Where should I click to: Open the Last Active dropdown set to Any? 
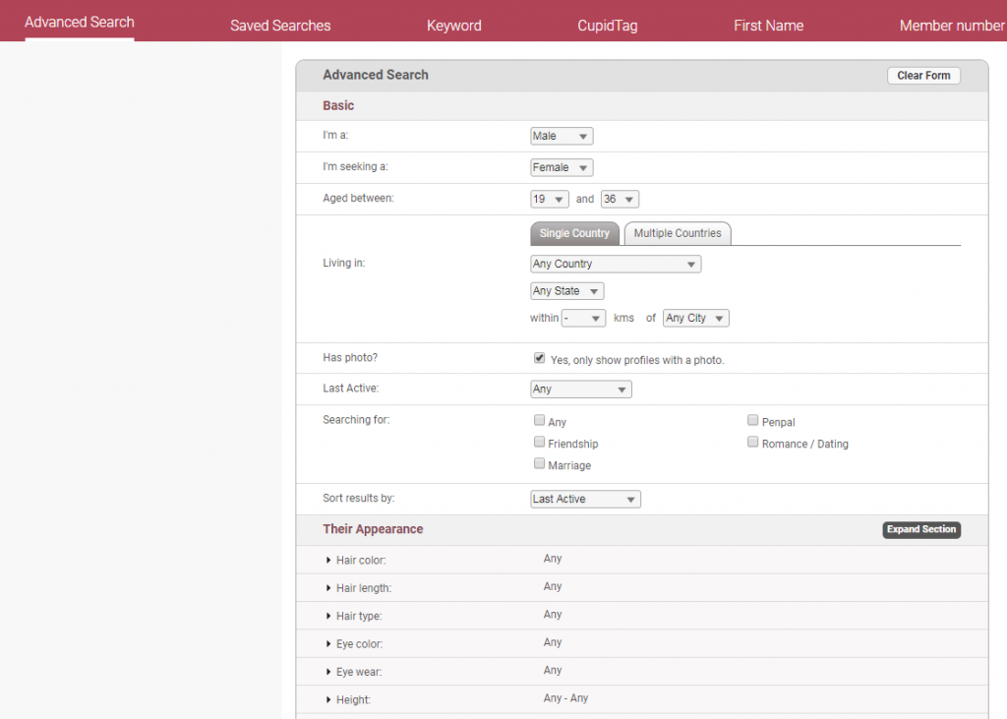pos(580,389)
